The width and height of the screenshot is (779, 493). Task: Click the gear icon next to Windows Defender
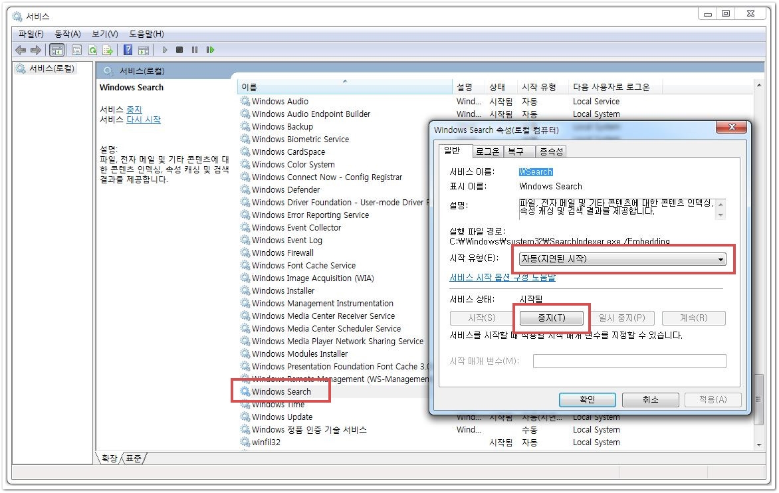point(245,189)
